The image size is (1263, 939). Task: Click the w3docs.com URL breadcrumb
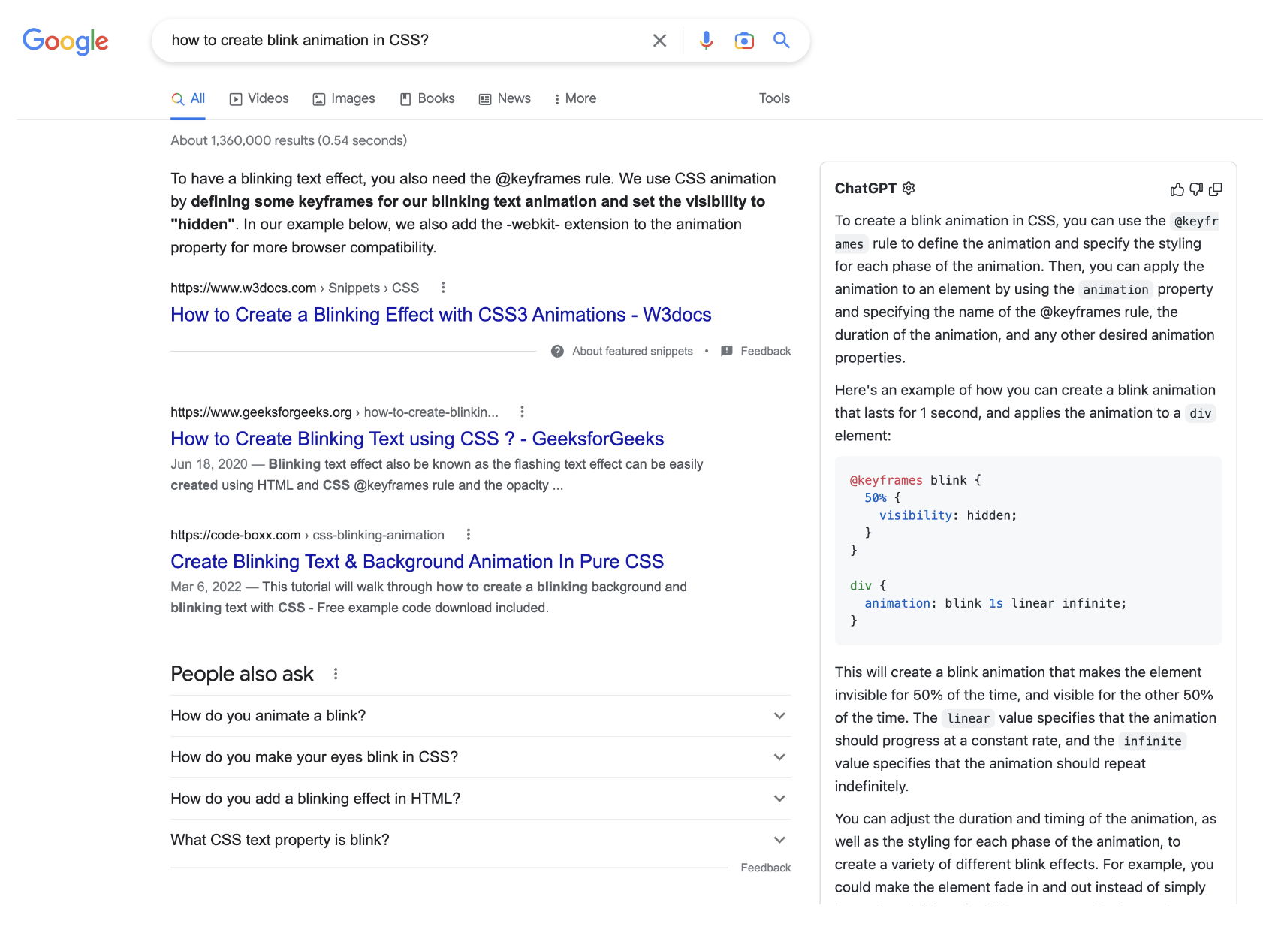pyautogui.click(x=294, y=288)
